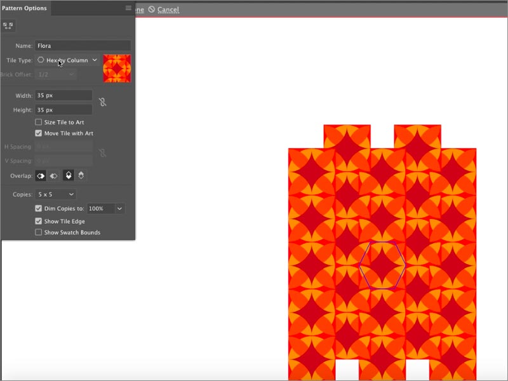Select Left in Front overlap icon
508x381 pixels.
(x=39, y=175)
